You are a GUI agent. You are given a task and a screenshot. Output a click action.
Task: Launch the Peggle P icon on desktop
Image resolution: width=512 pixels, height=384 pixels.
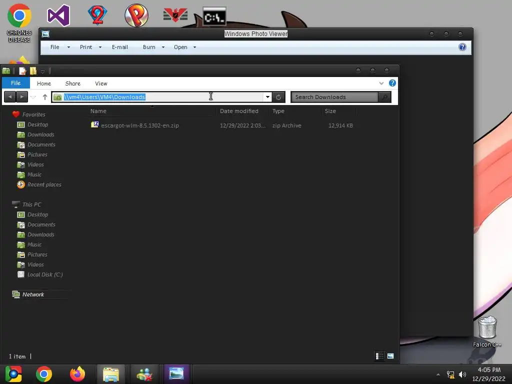pyautogui.click(x=136, y=15)
